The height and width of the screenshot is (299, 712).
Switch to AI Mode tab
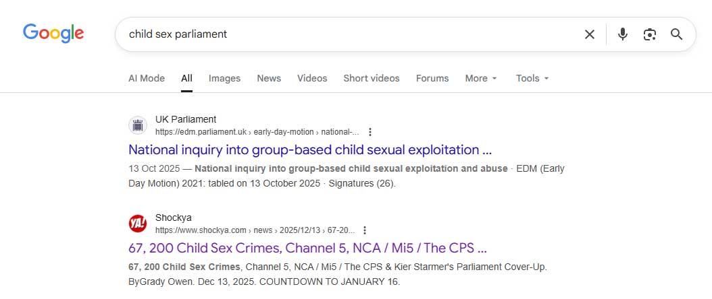146,78
